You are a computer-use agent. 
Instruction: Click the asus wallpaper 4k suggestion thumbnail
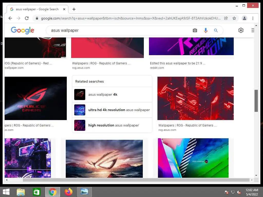click(80, 94)
